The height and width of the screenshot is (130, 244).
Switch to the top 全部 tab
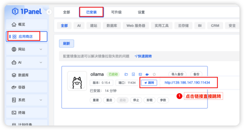tap(66, 12)
